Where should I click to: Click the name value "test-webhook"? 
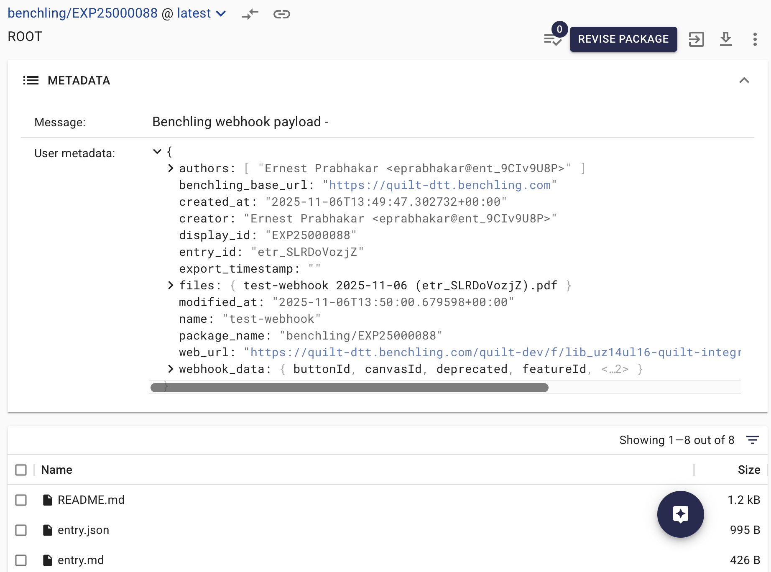pos(271,319)
